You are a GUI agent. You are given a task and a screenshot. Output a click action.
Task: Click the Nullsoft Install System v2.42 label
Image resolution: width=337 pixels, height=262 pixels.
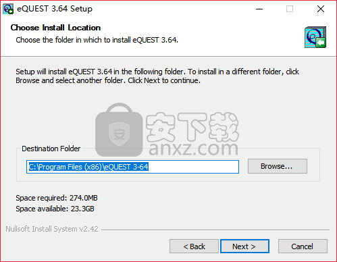click(x=52, y=229)
